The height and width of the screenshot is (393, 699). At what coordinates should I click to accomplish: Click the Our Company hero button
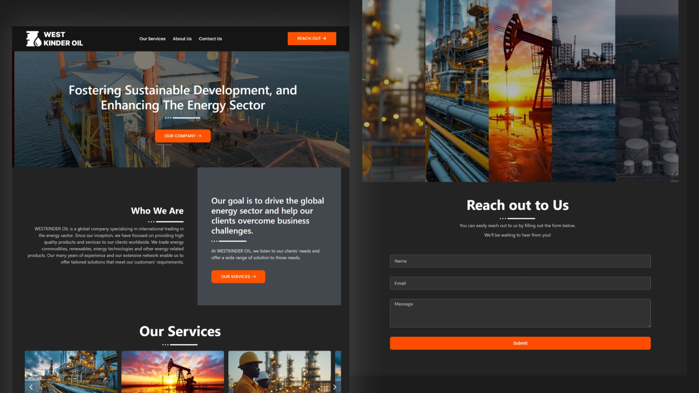[183, 136]
